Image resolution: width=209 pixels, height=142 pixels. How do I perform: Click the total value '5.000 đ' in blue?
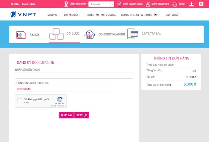[190, 84]
